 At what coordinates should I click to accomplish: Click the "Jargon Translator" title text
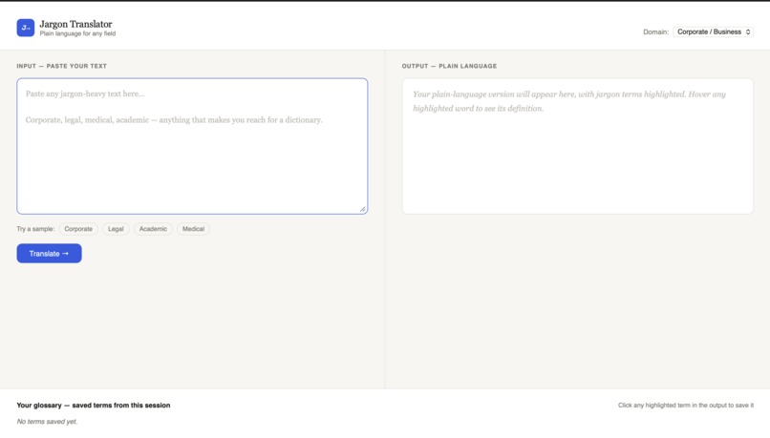point(75,24)
